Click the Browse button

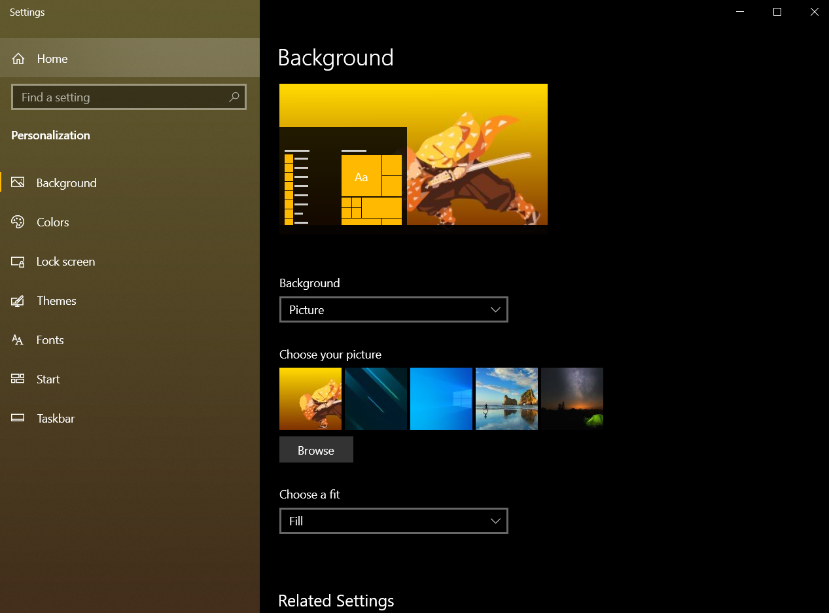pos(316,450)
